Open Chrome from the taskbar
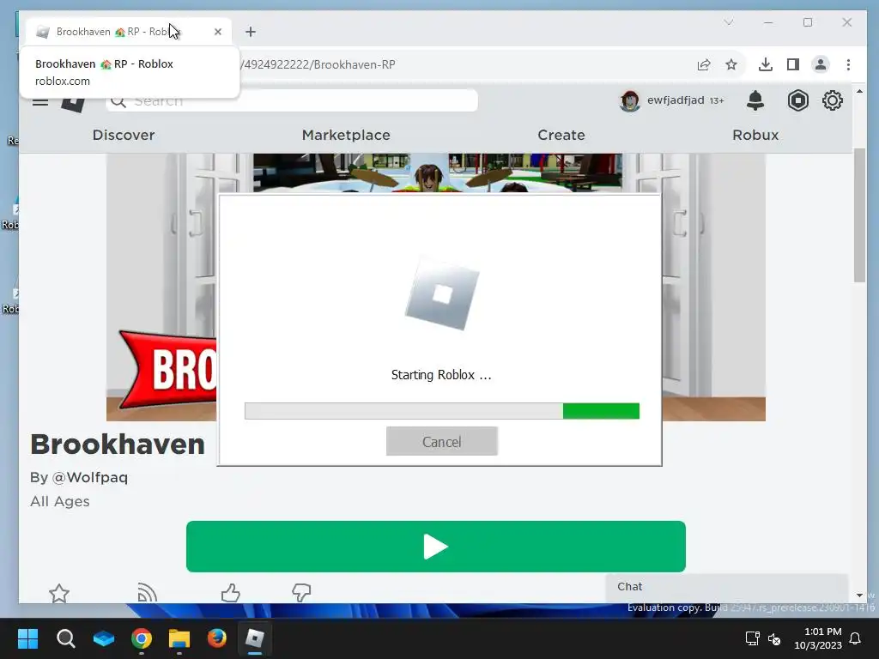This screenshot has width=879, height=659. click(x=142, y=638)
